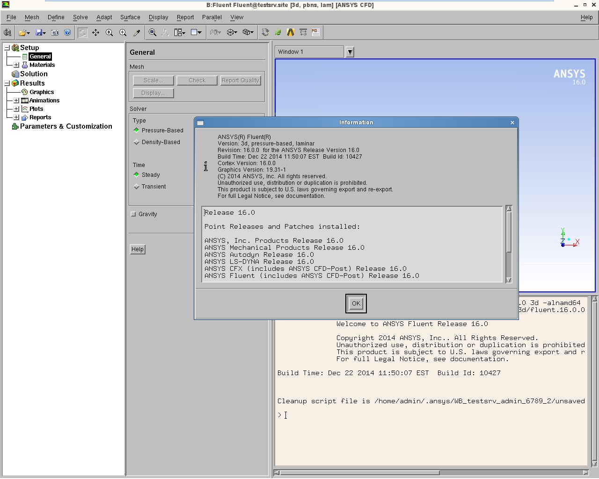Click the Parameters & Customization tree icon
This screenshot has height=479, width=599.
tap(15, 126)
